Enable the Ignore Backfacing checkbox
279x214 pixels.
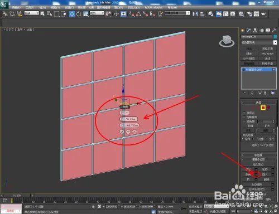[244, 117]
